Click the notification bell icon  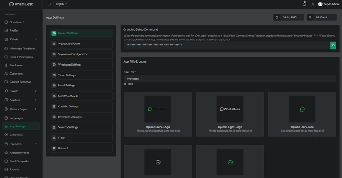point(304,4)
